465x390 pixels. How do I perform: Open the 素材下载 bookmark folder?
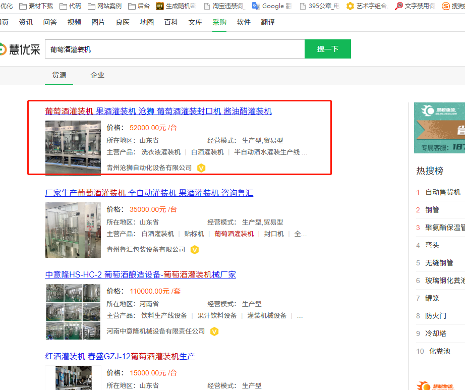point(36,6)
